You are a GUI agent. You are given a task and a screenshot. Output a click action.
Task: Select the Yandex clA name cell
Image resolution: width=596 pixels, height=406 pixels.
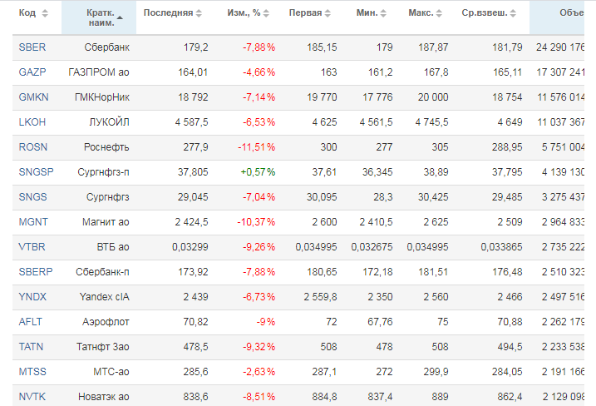click(x=105, y=297)
